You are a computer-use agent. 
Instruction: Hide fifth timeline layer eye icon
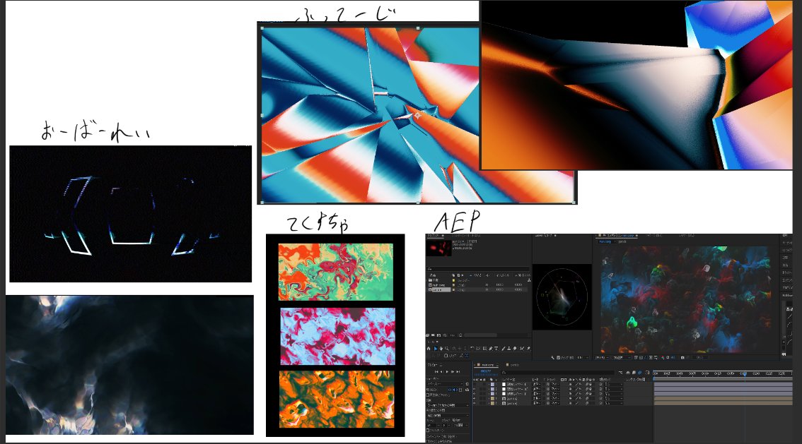pos(474,403)
